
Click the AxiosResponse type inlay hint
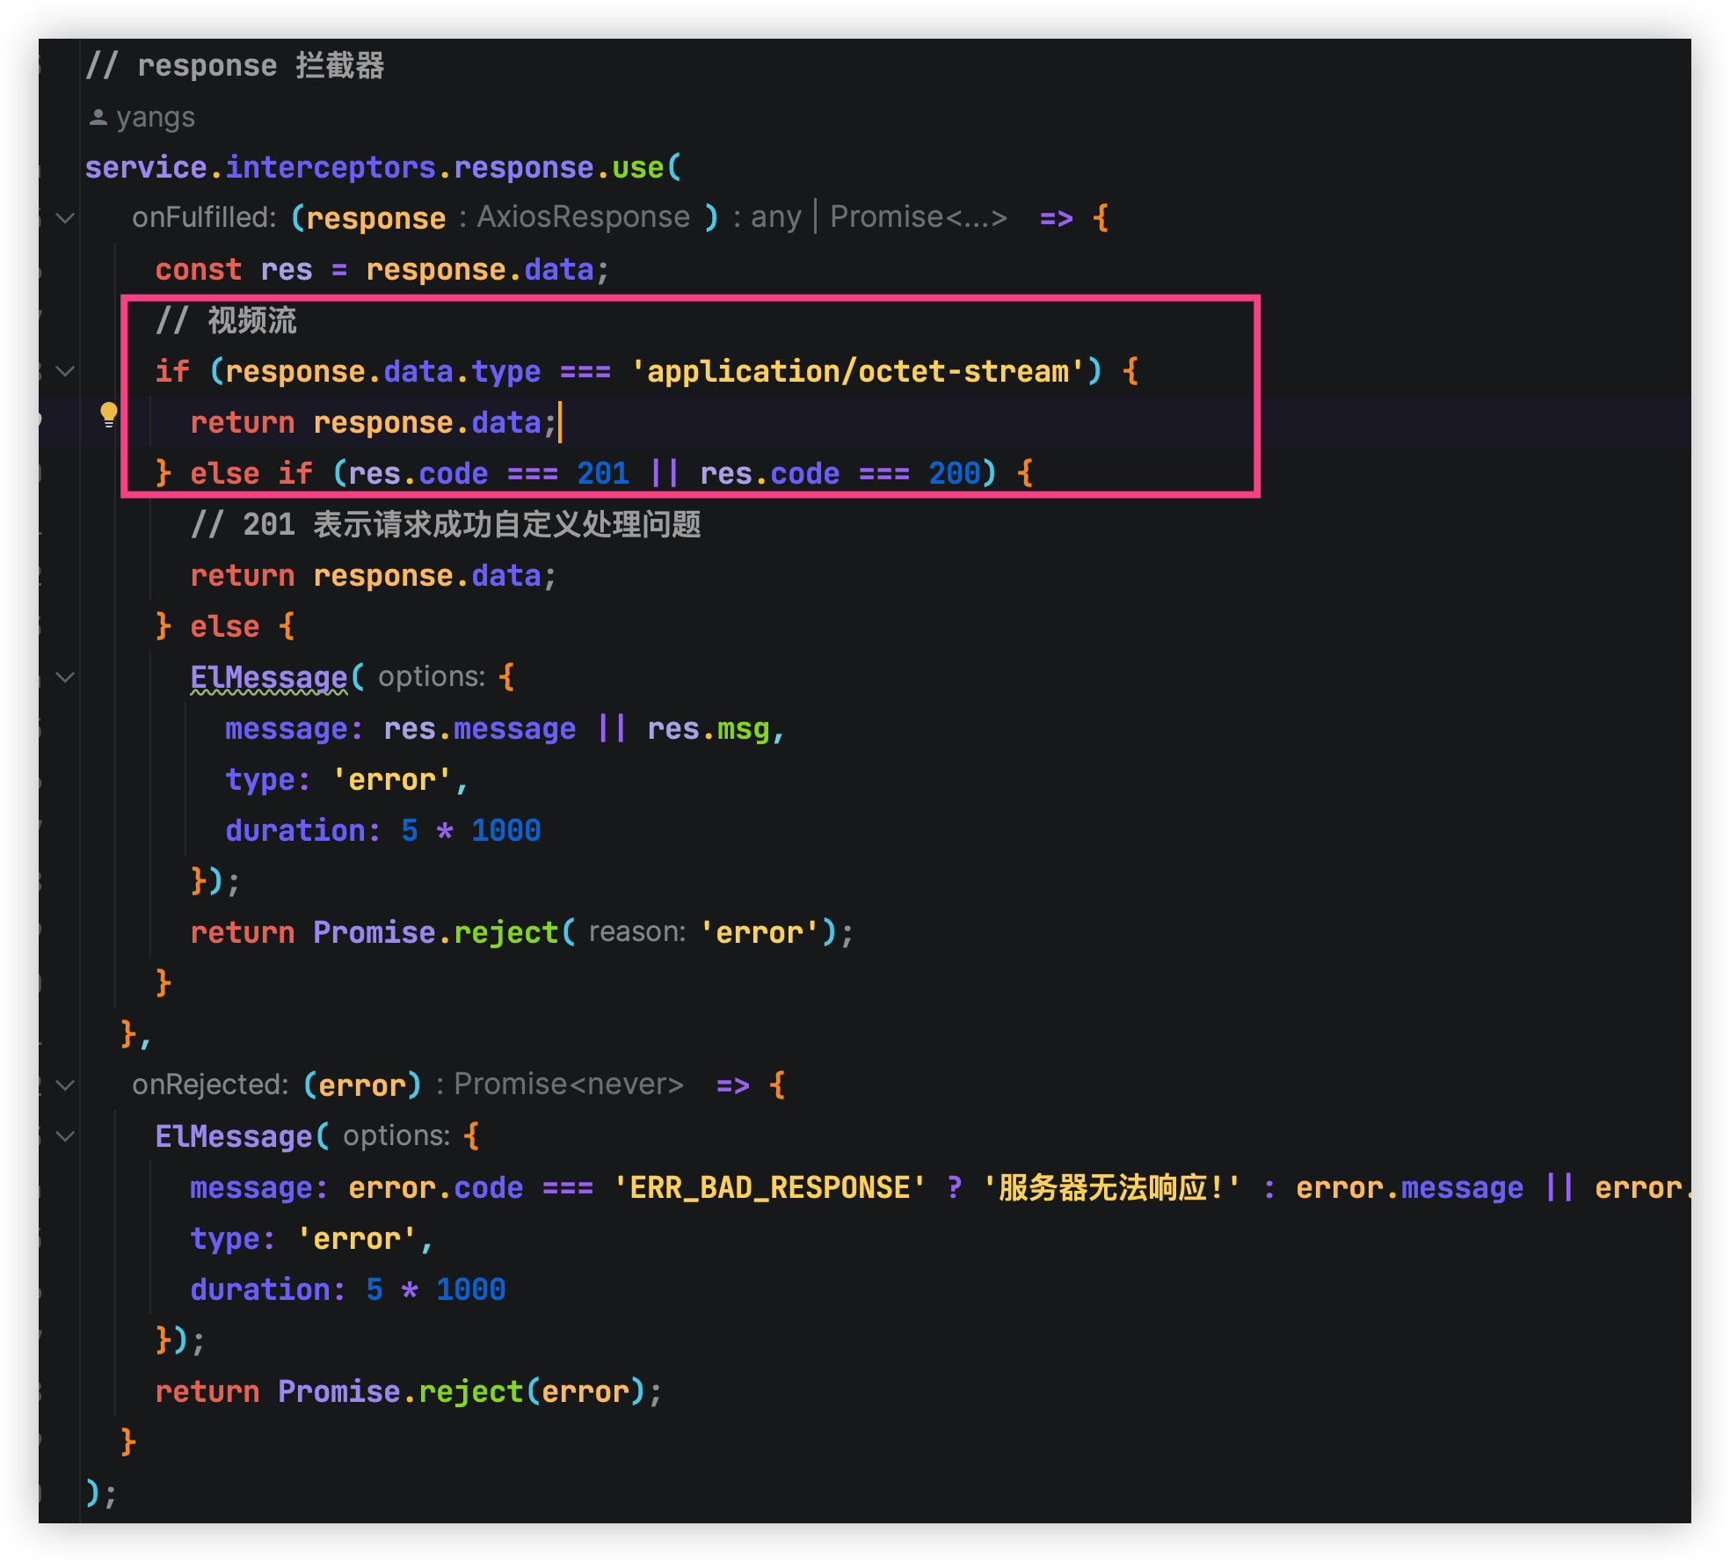pyautogui.click(x=583, y=217)
